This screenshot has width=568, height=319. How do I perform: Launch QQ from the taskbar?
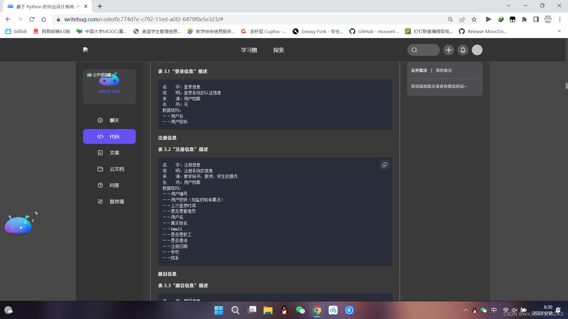pyautogui.click(x=284, y=310)
